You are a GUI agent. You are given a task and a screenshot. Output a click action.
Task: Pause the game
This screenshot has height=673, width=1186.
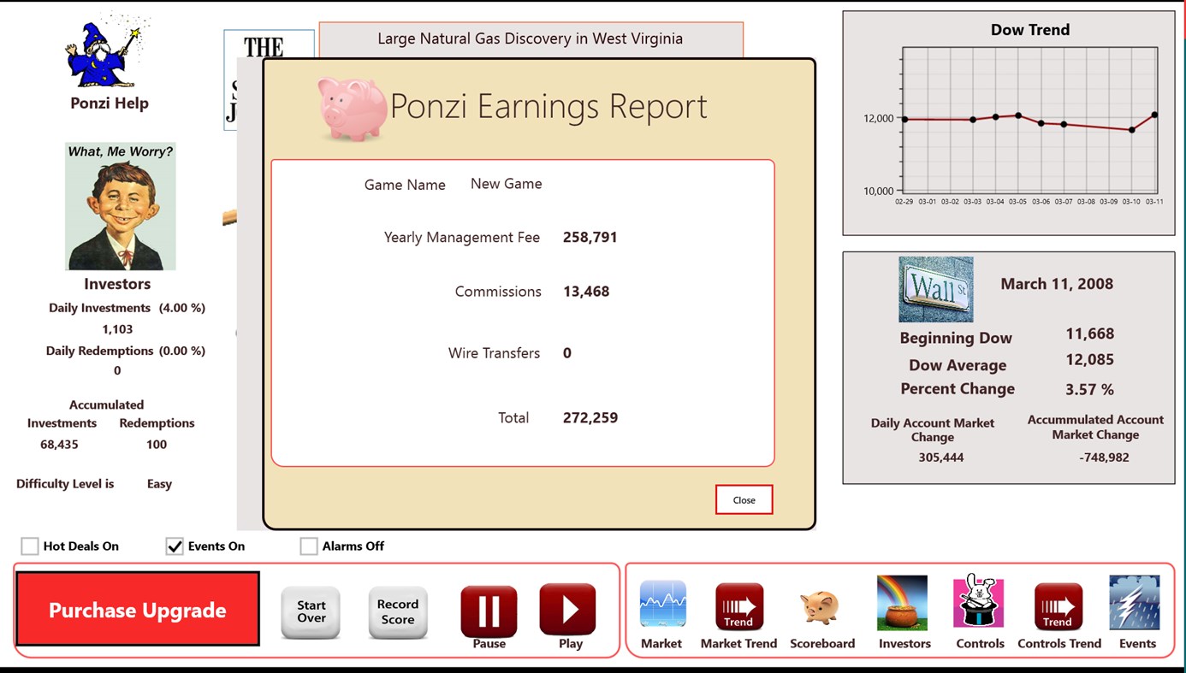click(x=488, y=609)
